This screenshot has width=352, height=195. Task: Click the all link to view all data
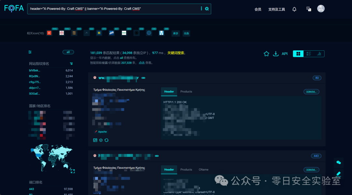pyautogui.click(x=122, y=58)
